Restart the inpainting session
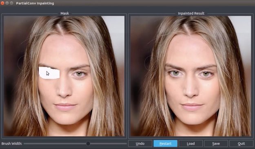Screen dimensions: 255x149 (x=165, y=143)
